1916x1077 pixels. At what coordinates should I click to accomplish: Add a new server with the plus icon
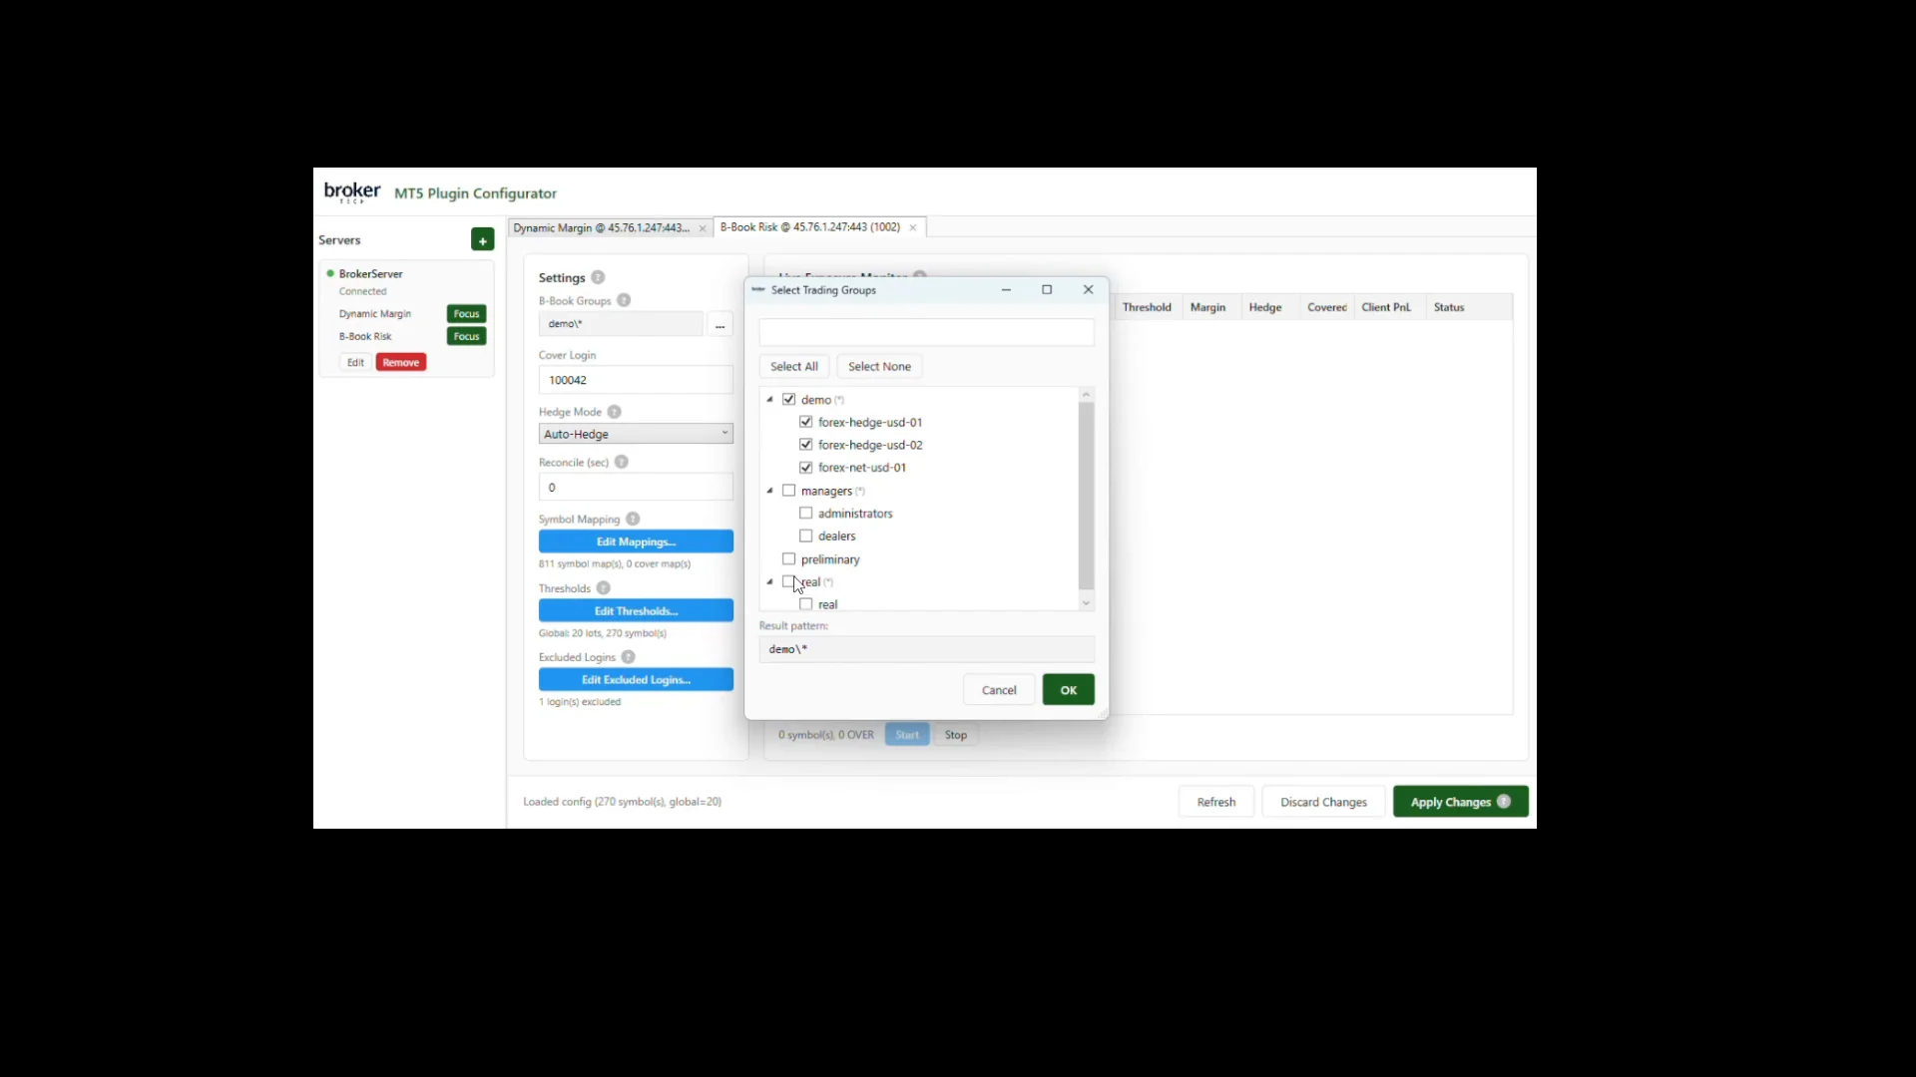pos(482,239)
